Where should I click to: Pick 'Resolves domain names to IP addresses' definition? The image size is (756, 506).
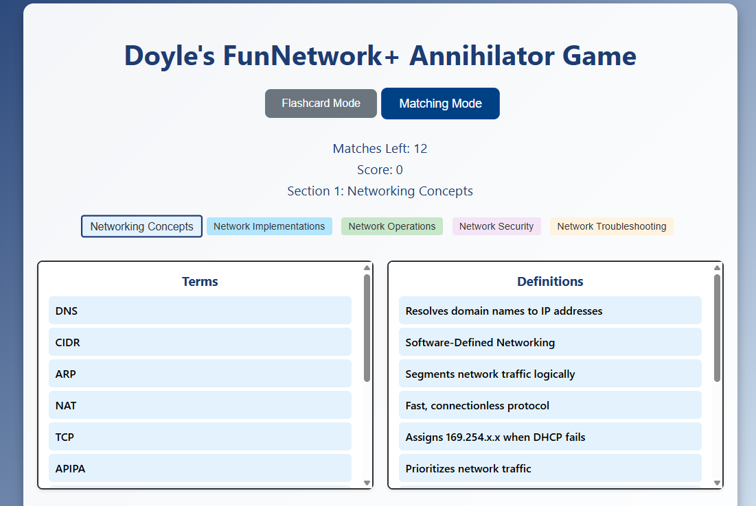550,311
